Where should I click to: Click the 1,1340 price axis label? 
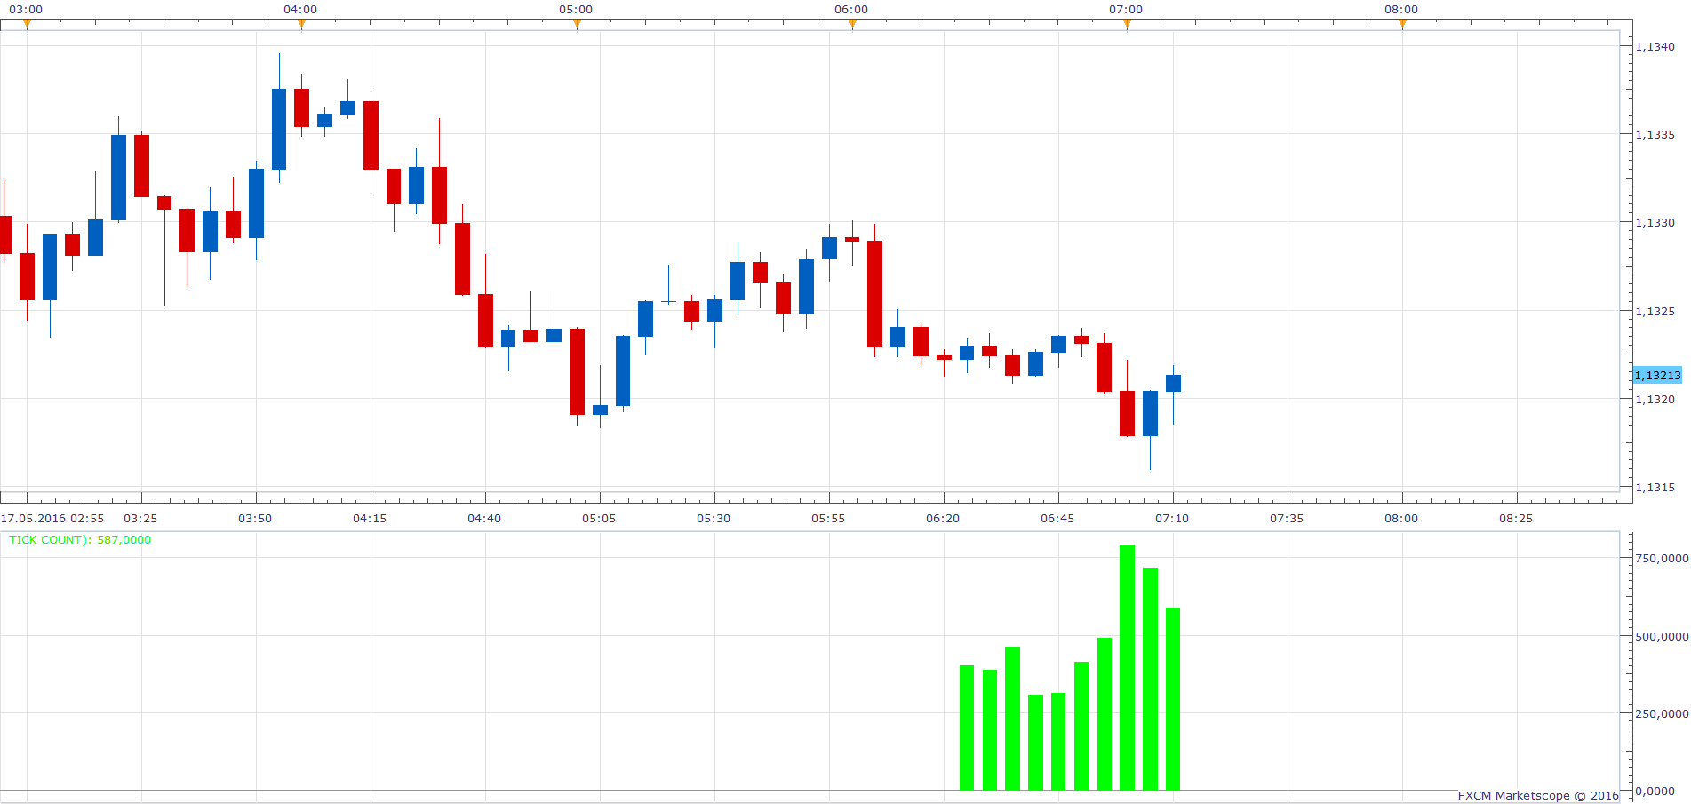(x=1655, y=46)
